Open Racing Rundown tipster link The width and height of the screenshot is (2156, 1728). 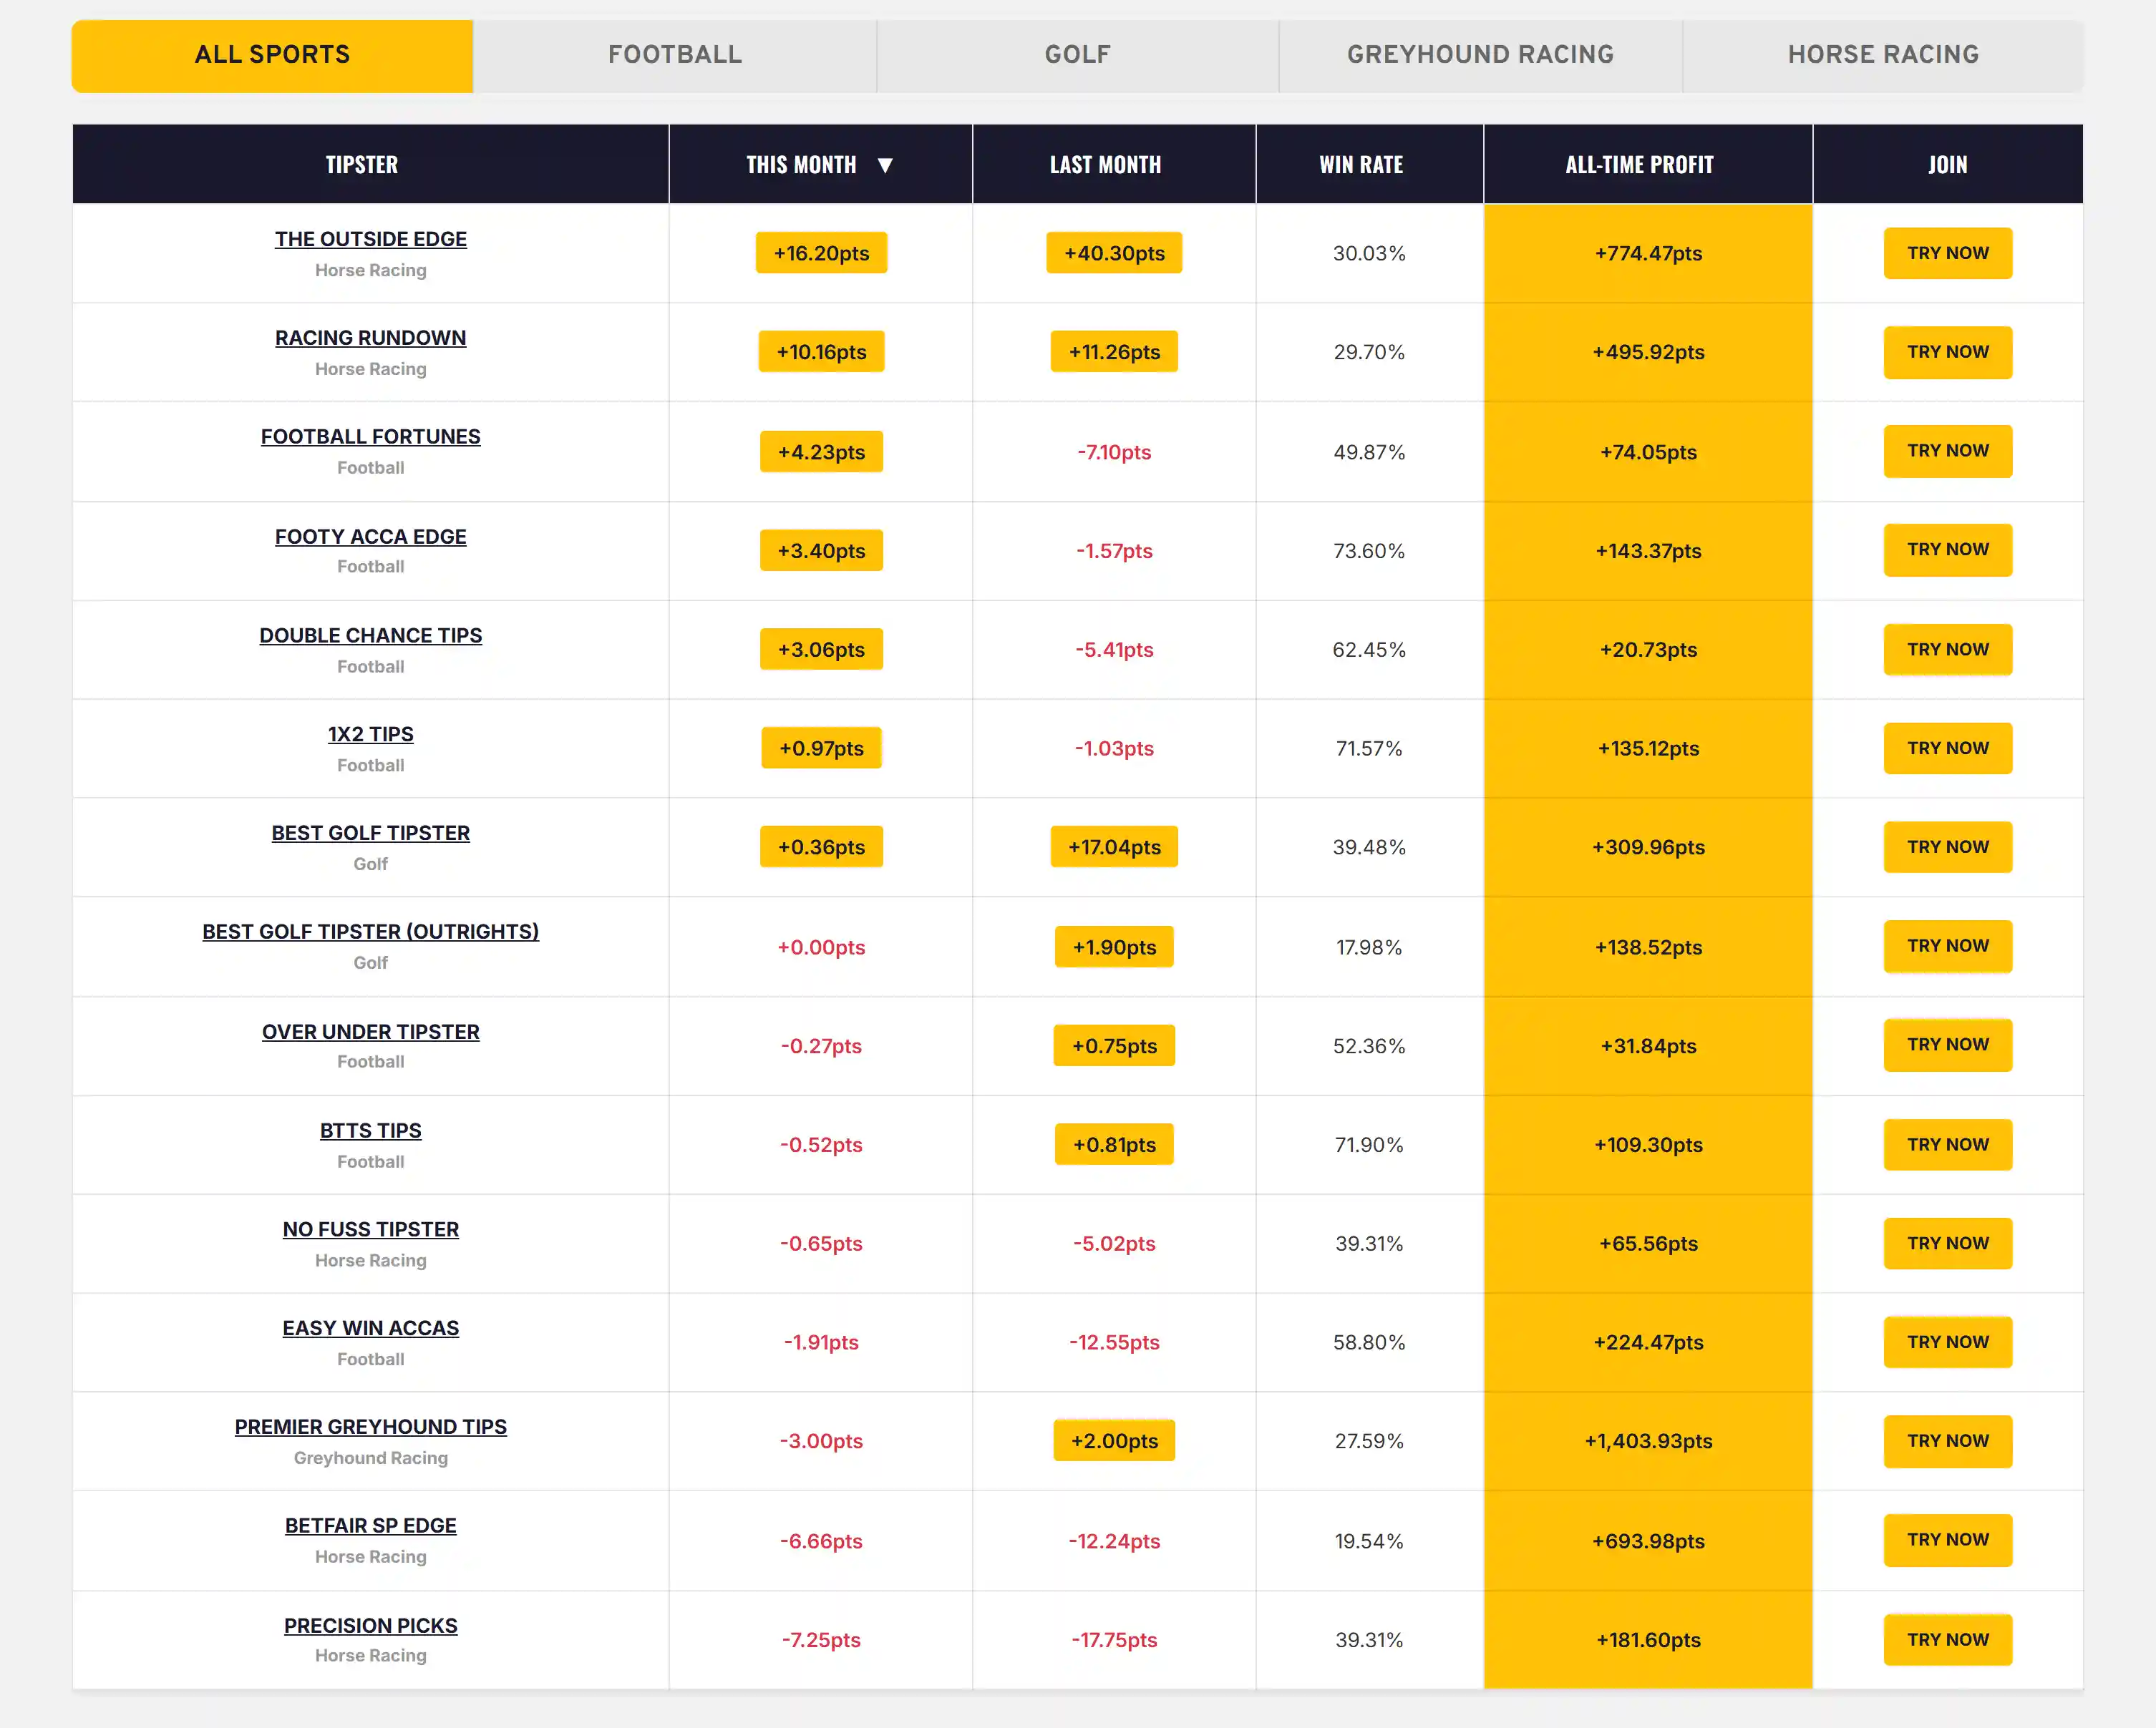(x=371, y=338)
